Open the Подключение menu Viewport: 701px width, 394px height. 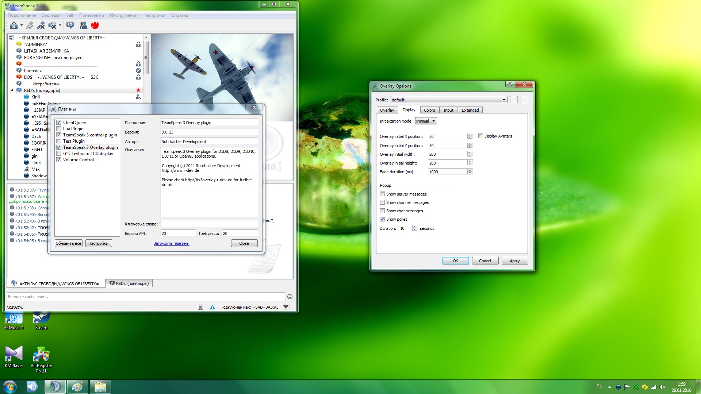pyautogui.click(x=22, y=15)
